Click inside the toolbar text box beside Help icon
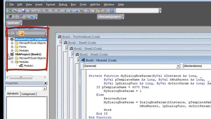211x119 pixels. 137,11
